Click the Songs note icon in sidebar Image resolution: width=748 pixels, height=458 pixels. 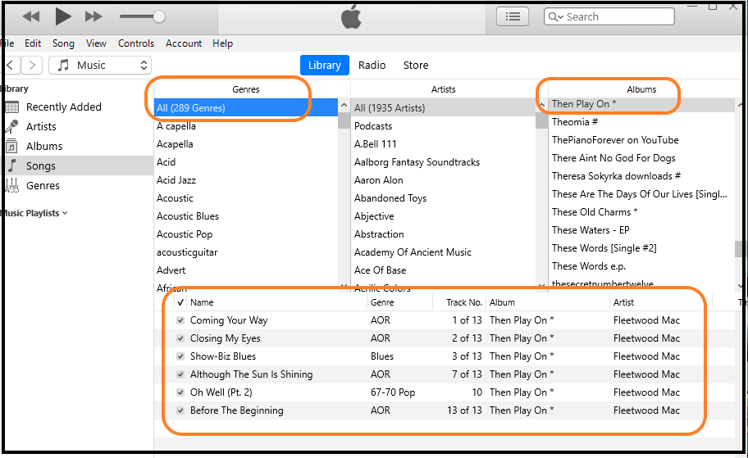coord(12,166)
